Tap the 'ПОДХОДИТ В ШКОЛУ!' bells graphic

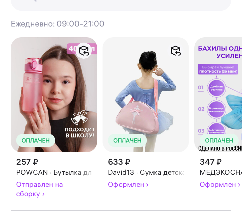click(x=80, y=124)
